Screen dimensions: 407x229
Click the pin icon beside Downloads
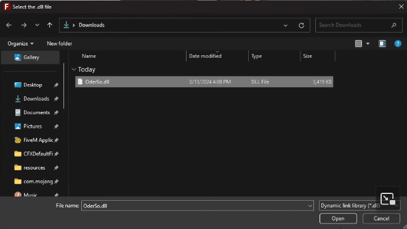click(56, 99)
